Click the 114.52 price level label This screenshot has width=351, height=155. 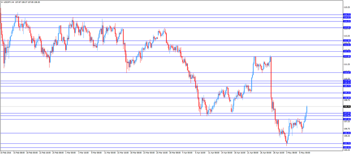(x=347, y=17)
